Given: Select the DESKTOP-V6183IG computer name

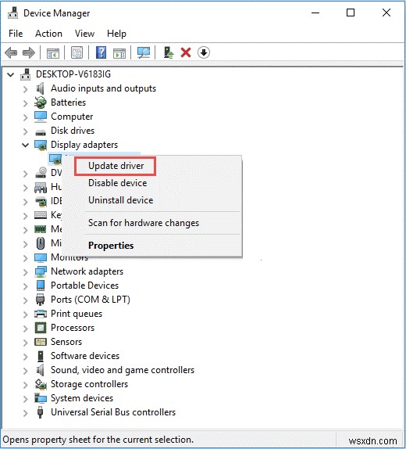Looking at the screenshot, I should 73,74.
